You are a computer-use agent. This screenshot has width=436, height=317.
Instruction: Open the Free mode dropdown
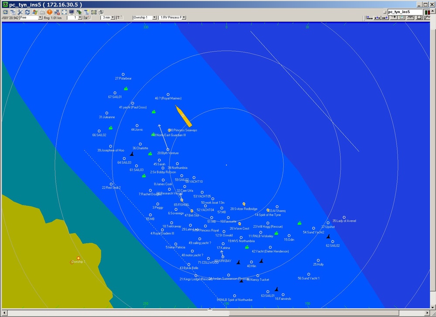click(40, 18)
